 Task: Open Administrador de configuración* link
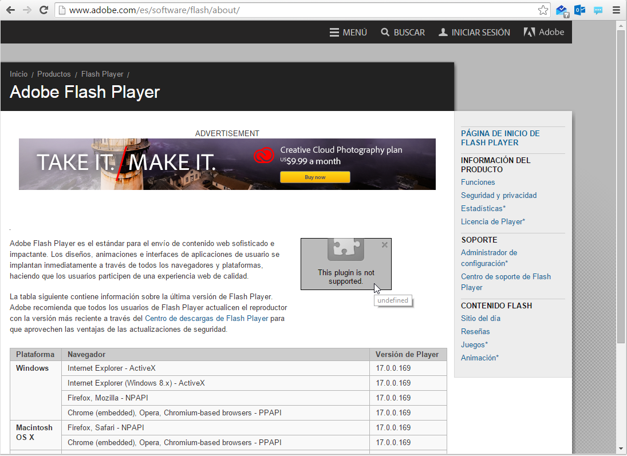click(x=489, y=258)
